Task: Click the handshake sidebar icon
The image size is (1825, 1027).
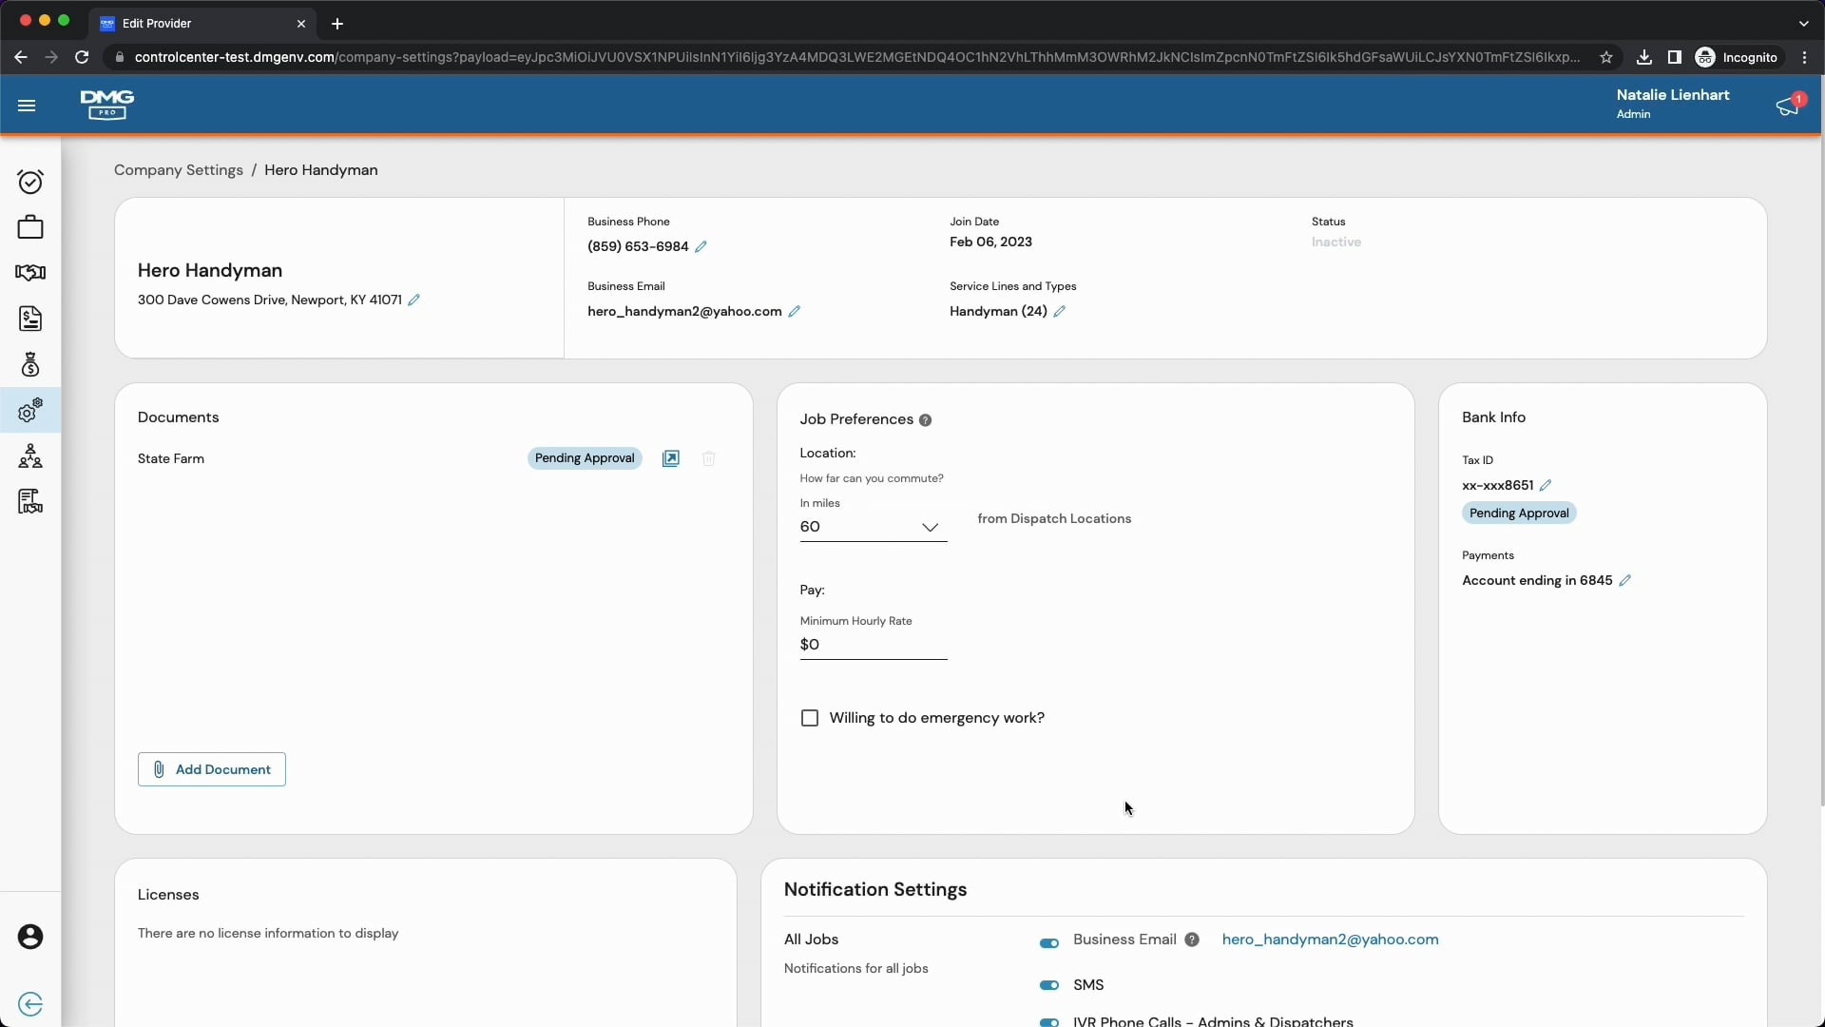Action: click(x=30, y=273)
